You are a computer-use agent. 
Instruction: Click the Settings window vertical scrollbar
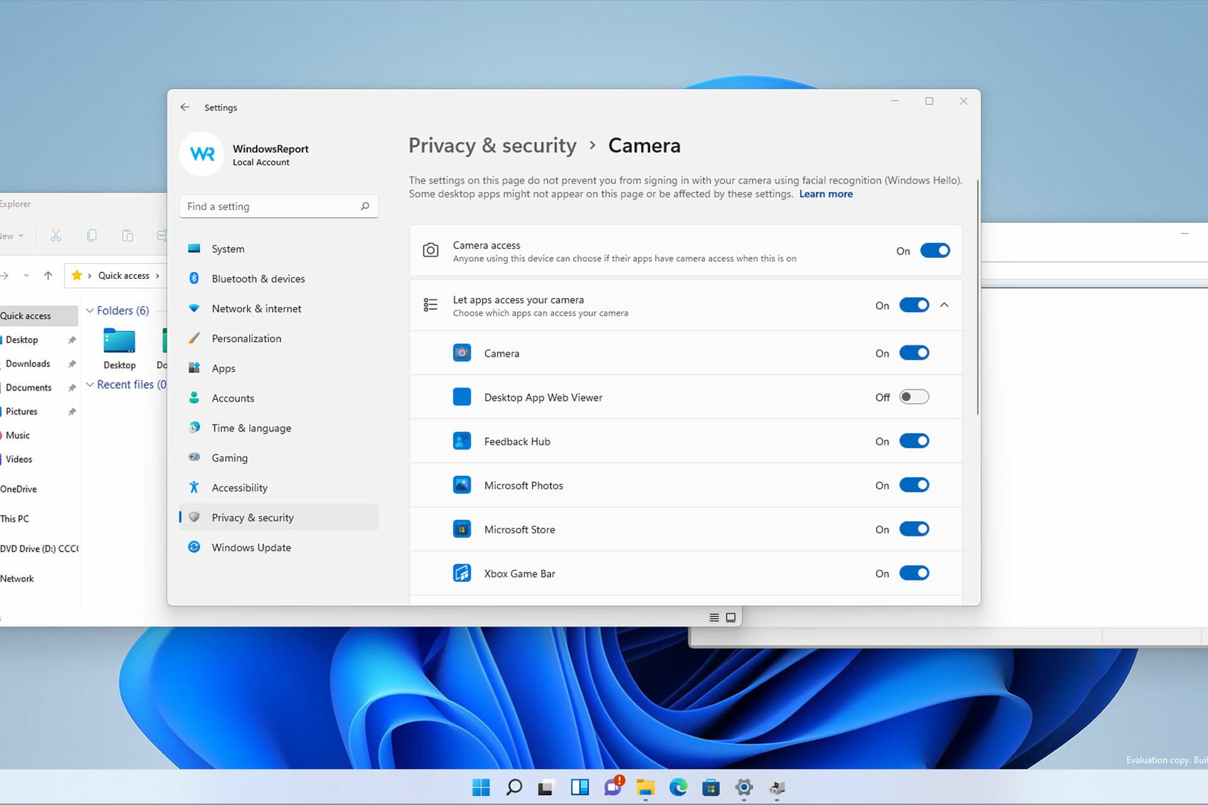[978, 297]
